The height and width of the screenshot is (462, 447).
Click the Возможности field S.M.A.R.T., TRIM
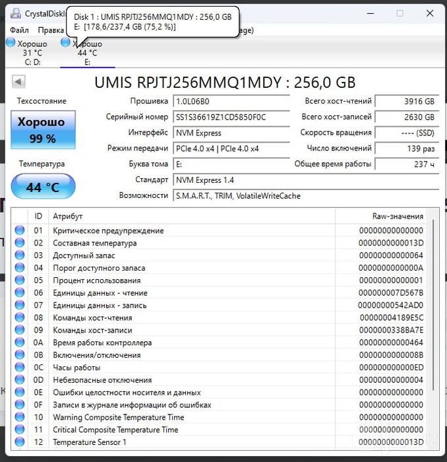pos(306,195)
